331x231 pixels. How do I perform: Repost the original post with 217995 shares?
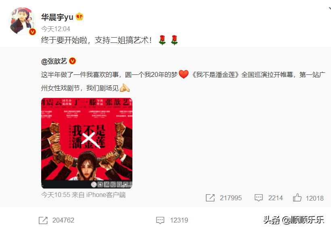(x=224, y=198)
